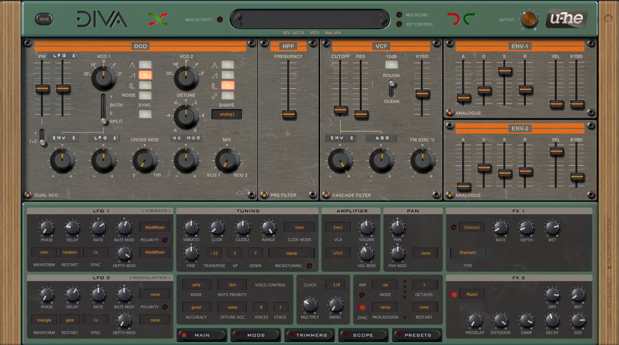
Task: Click the VCF RES slider handle
Action: (361, 114)
